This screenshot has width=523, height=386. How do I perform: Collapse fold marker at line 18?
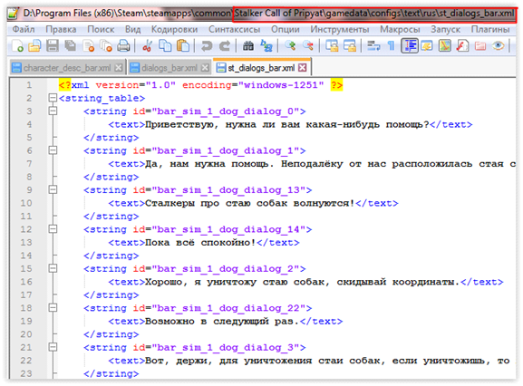(x=53, y=308)
